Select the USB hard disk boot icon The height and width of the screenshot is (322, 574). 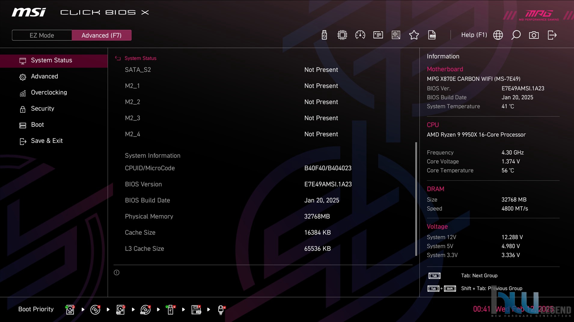click(121, 309)
